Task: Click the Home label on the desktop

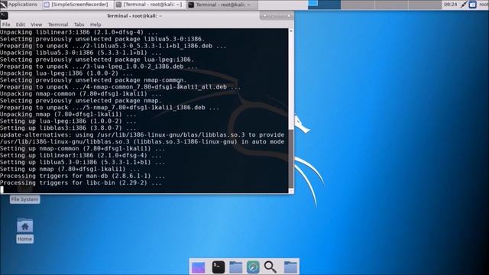Action: pos(24,239)
